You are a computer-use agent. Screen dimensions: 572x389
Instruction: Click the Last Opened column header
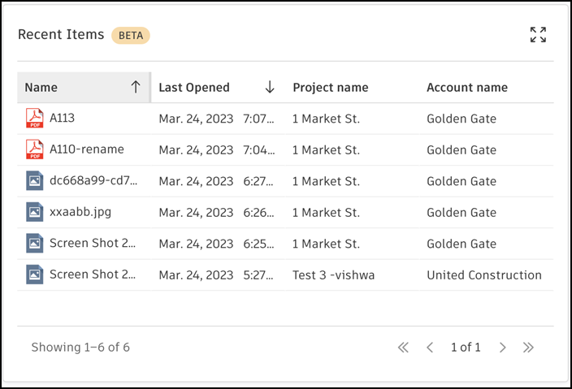[194, 88]
